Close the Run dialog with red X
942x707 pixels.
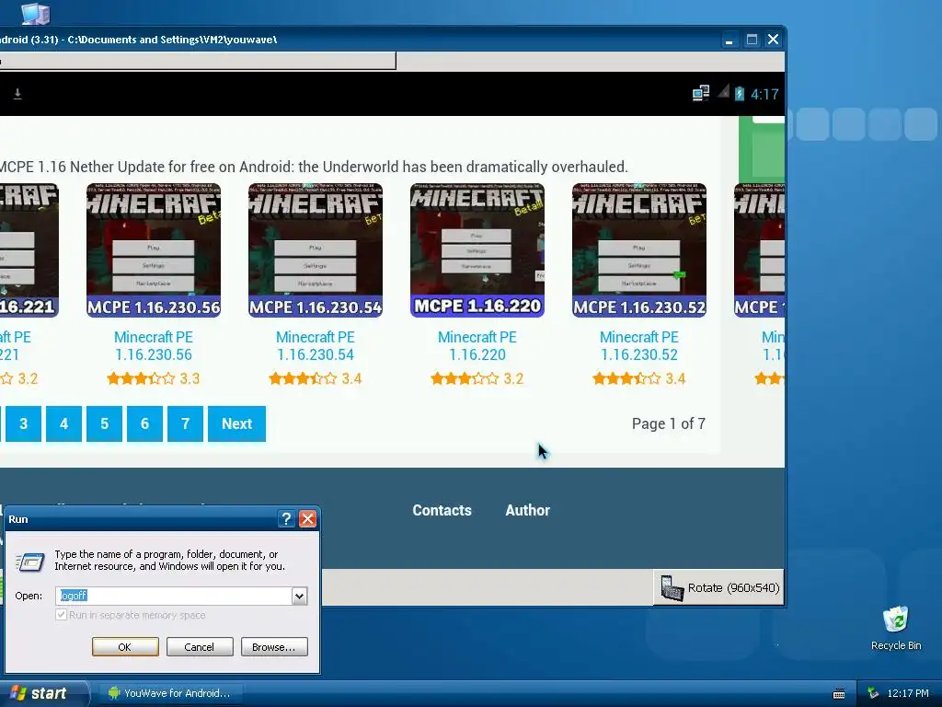307,519
